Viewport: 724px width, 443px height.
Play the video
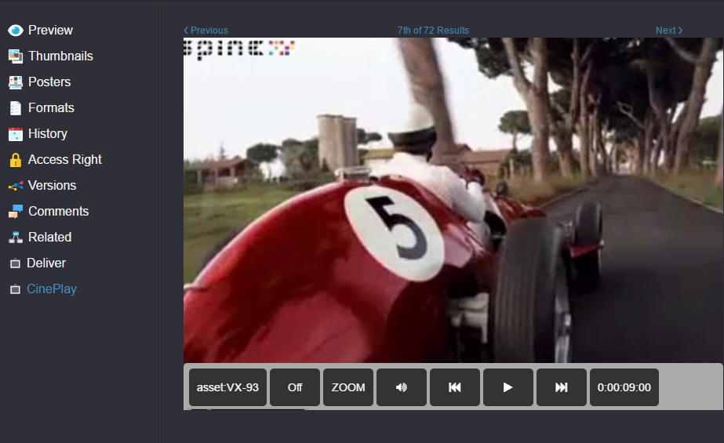tap(508, 387)
